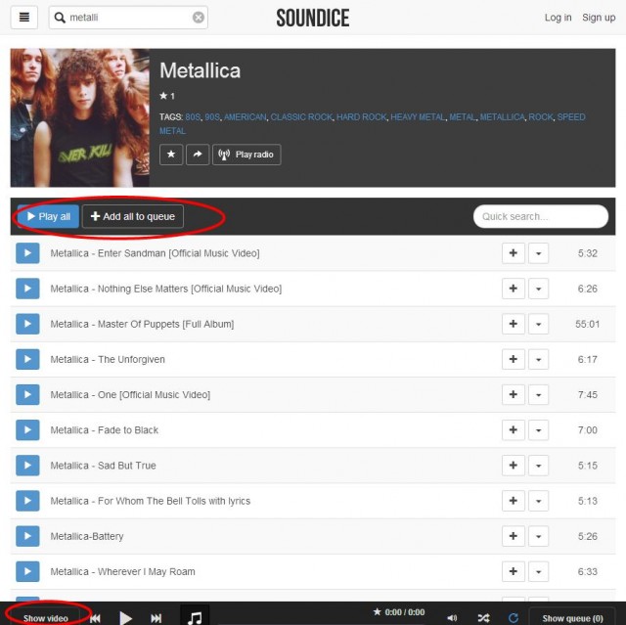Play Enter Sandman track

tap(27, 253)
